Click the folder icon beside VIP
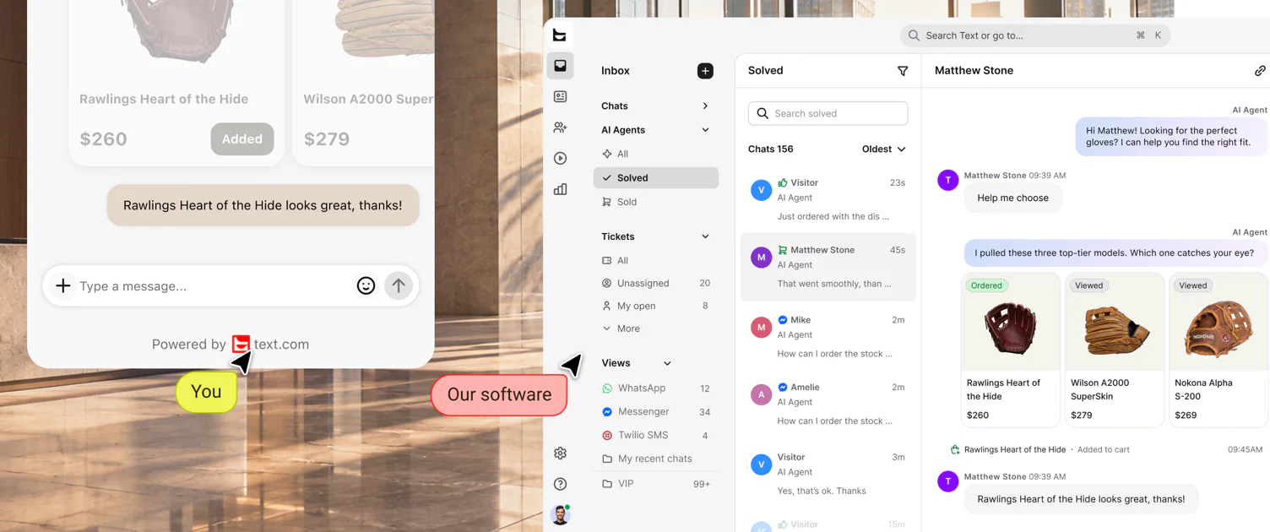 click(607, 484)
